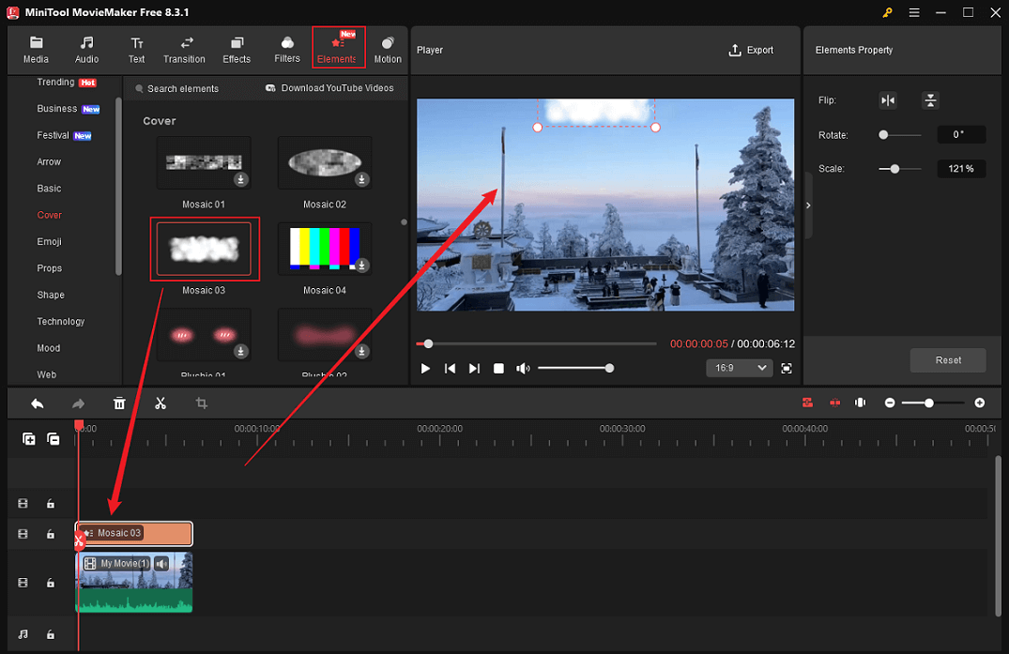The image size is (1009, 654).
Task: Select the Audio library icon
Action: [x=86, y=49]
